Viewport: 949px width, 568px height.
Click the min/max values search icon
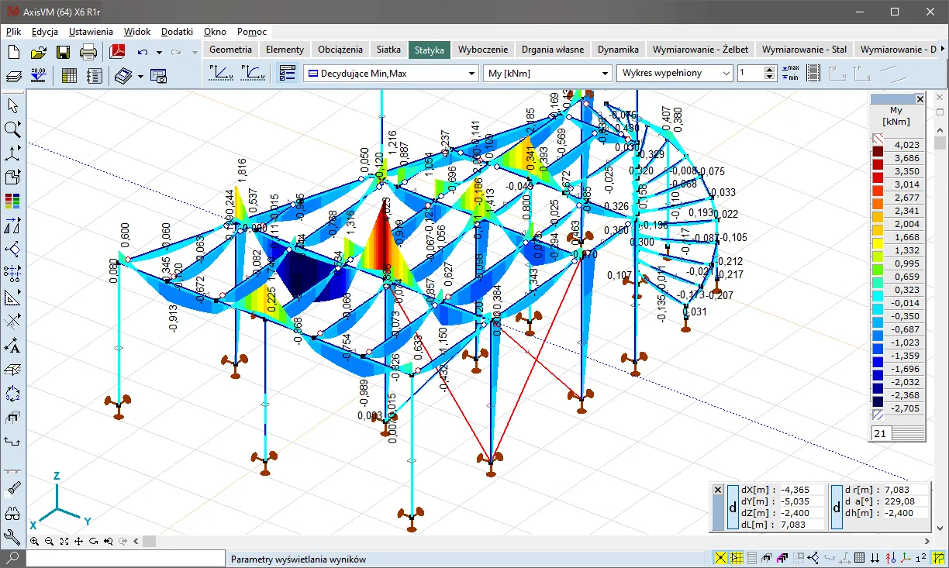792,73
